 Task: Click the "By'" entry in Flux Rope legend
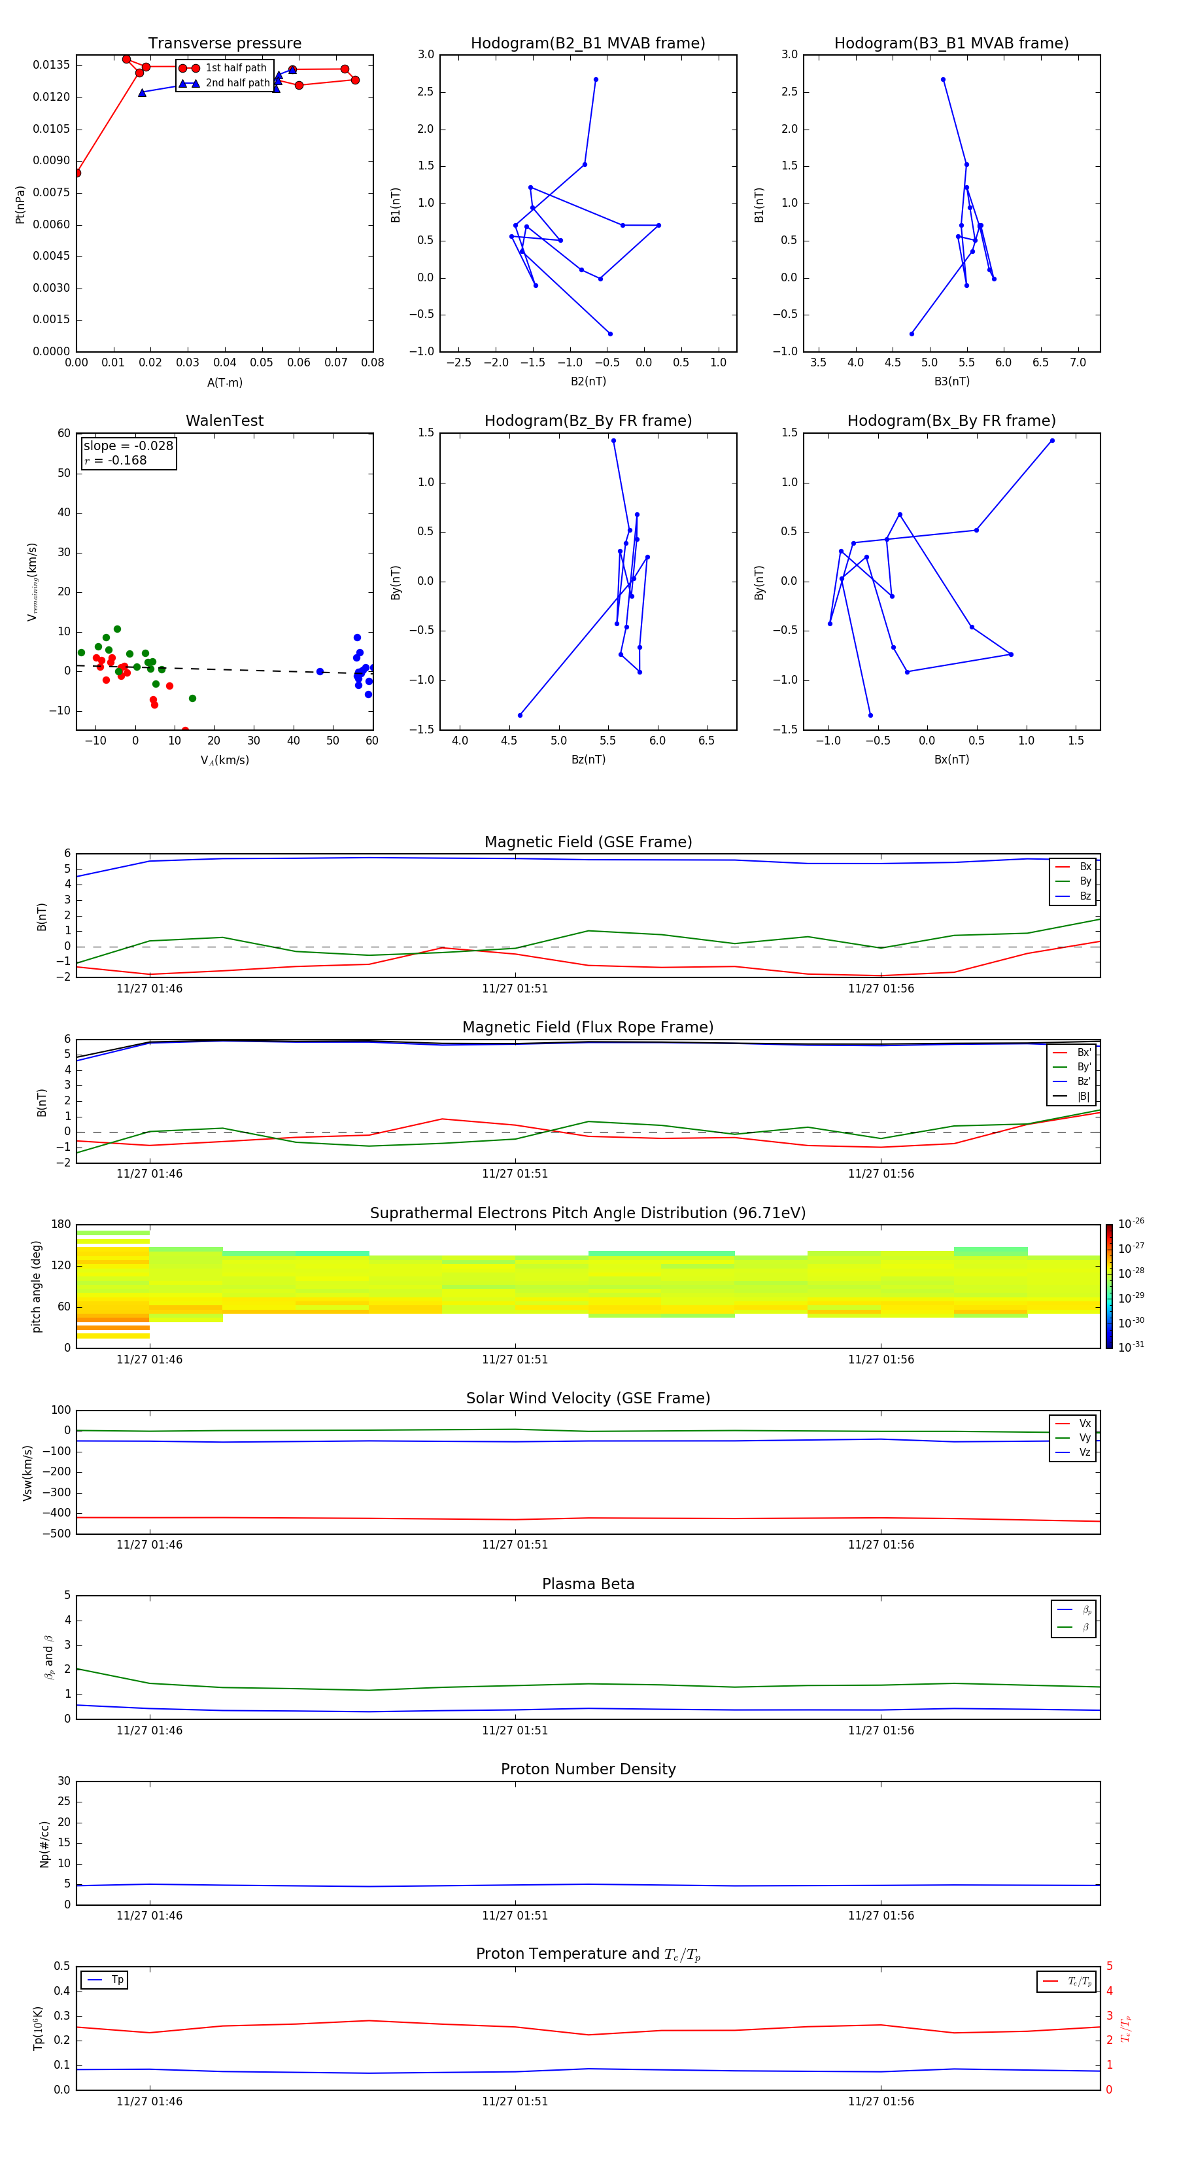click(1072, 1067)
